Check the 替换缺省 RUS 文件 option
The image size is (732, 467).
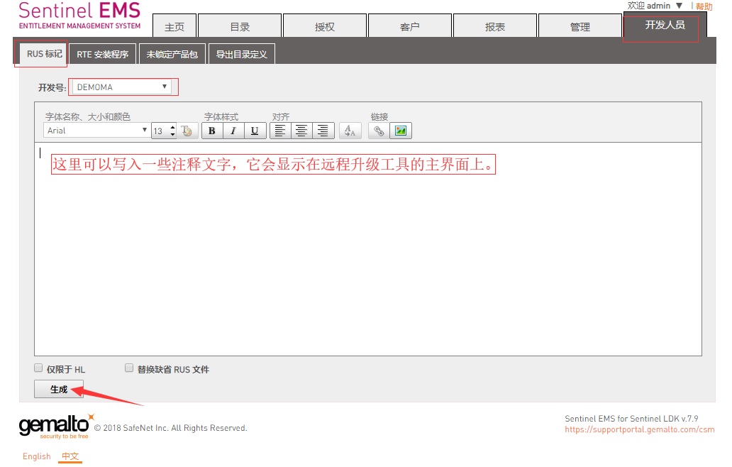pos(129,368)
